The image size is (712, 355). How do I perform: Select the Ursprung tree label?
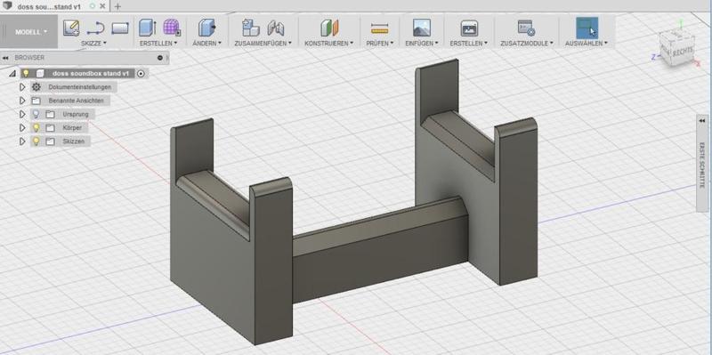pos(76,115)
